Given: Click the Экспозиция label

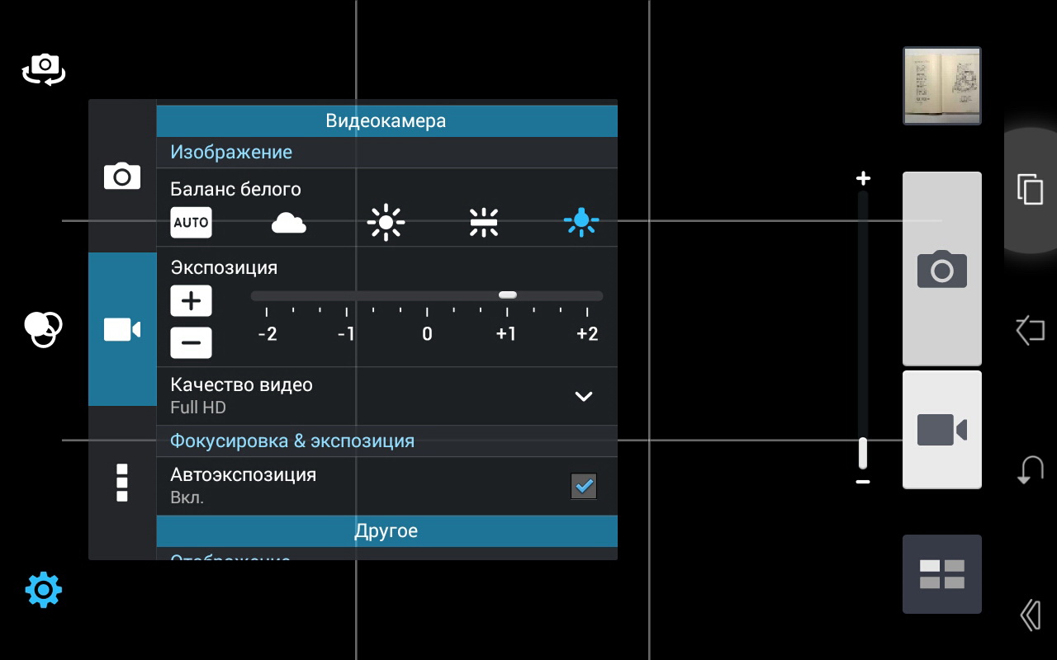Looking at the screenshot, I should 224,267.
